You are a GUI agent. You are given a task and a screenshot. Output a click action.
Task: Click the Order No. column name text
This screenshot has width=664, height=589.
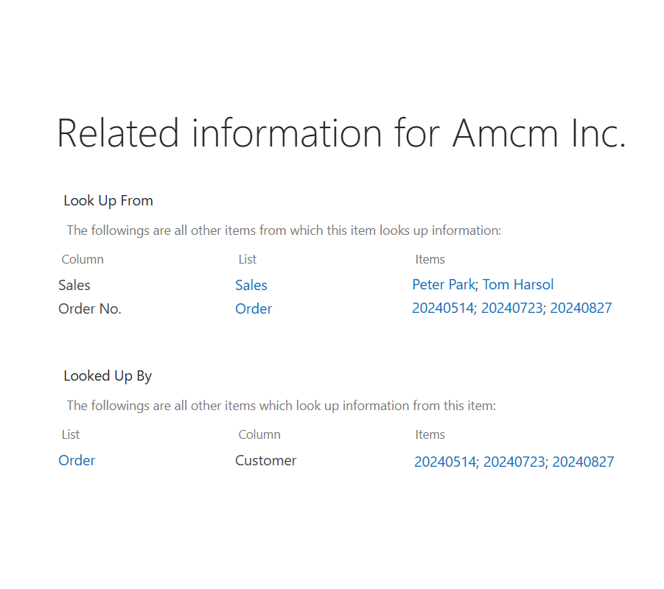90,309
